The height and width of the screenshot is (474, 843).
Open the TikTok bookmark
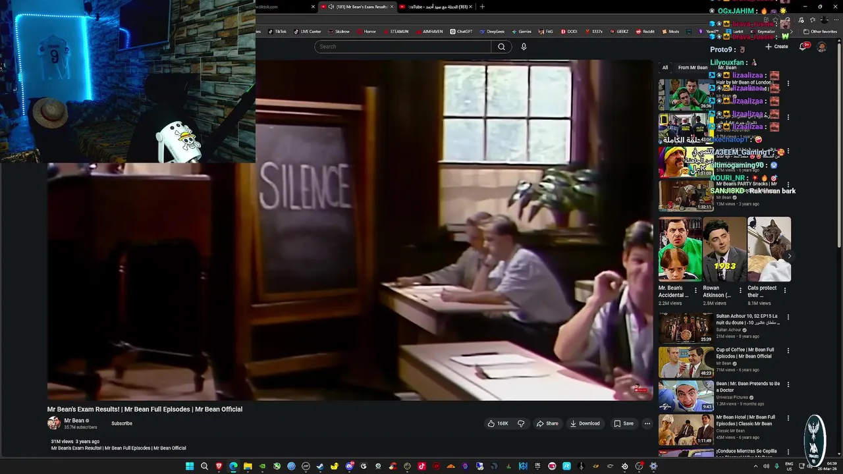coord(277,31)
